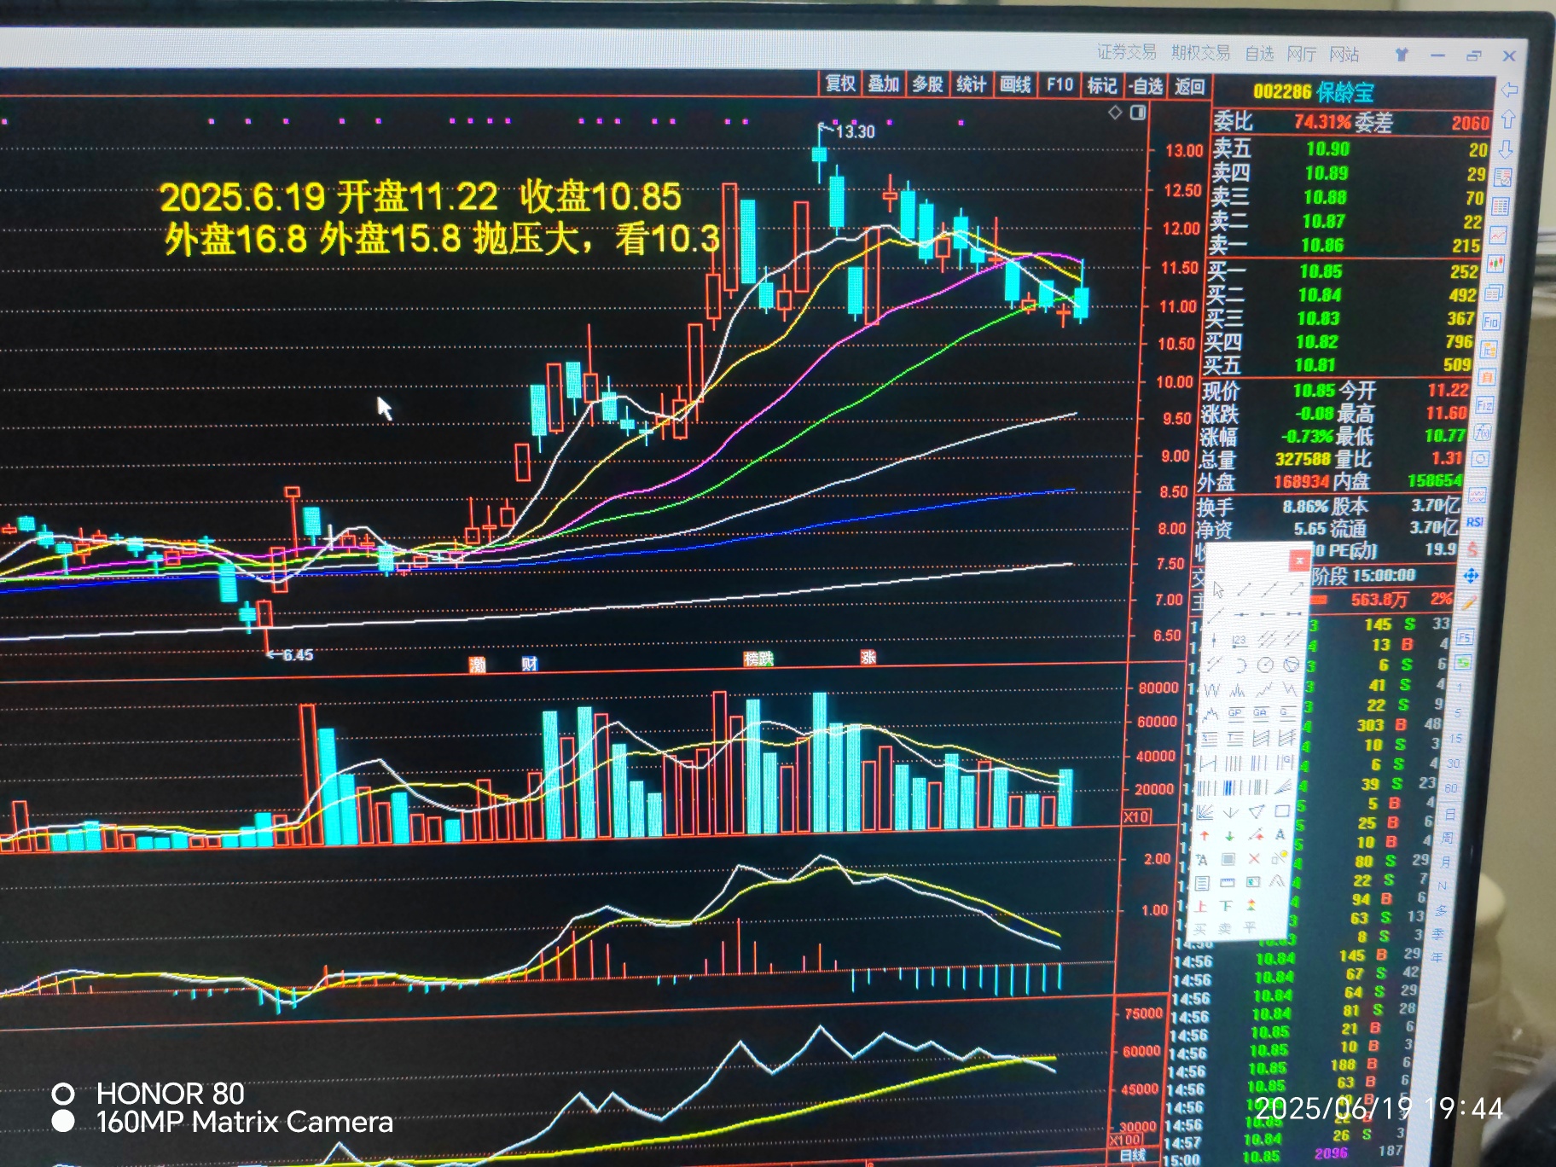The height and width of the screenshot is (1167, 1556).
Task: Close the drawing tools palette
Action: pyautogui.click(x=1299, y=560)
